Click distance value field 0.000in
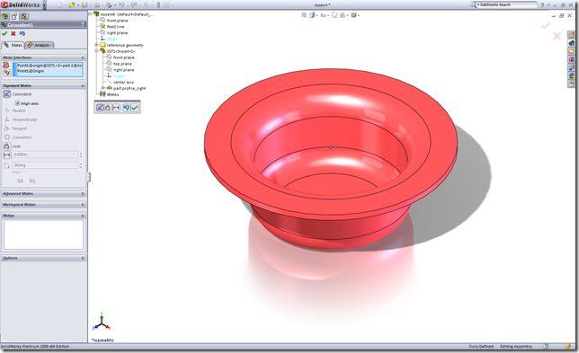This screenshot has width=579, height=353. [x=45, y=154]
